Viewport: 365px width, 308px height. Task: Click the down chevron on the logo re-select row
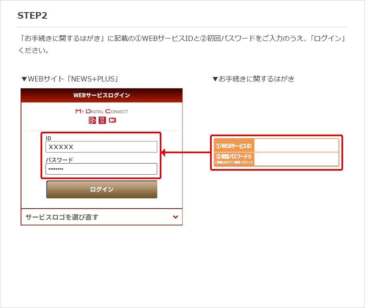176,217
